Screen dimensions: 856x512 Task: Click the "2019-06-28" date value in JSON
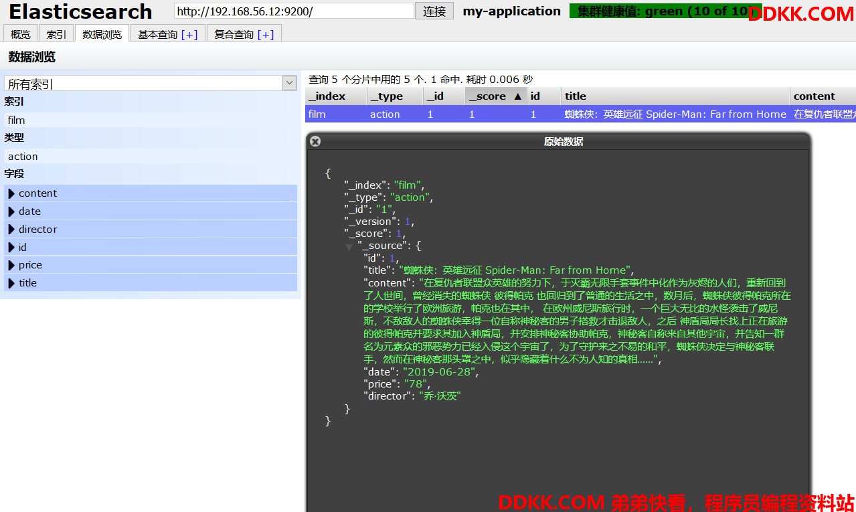coord(439,372)
